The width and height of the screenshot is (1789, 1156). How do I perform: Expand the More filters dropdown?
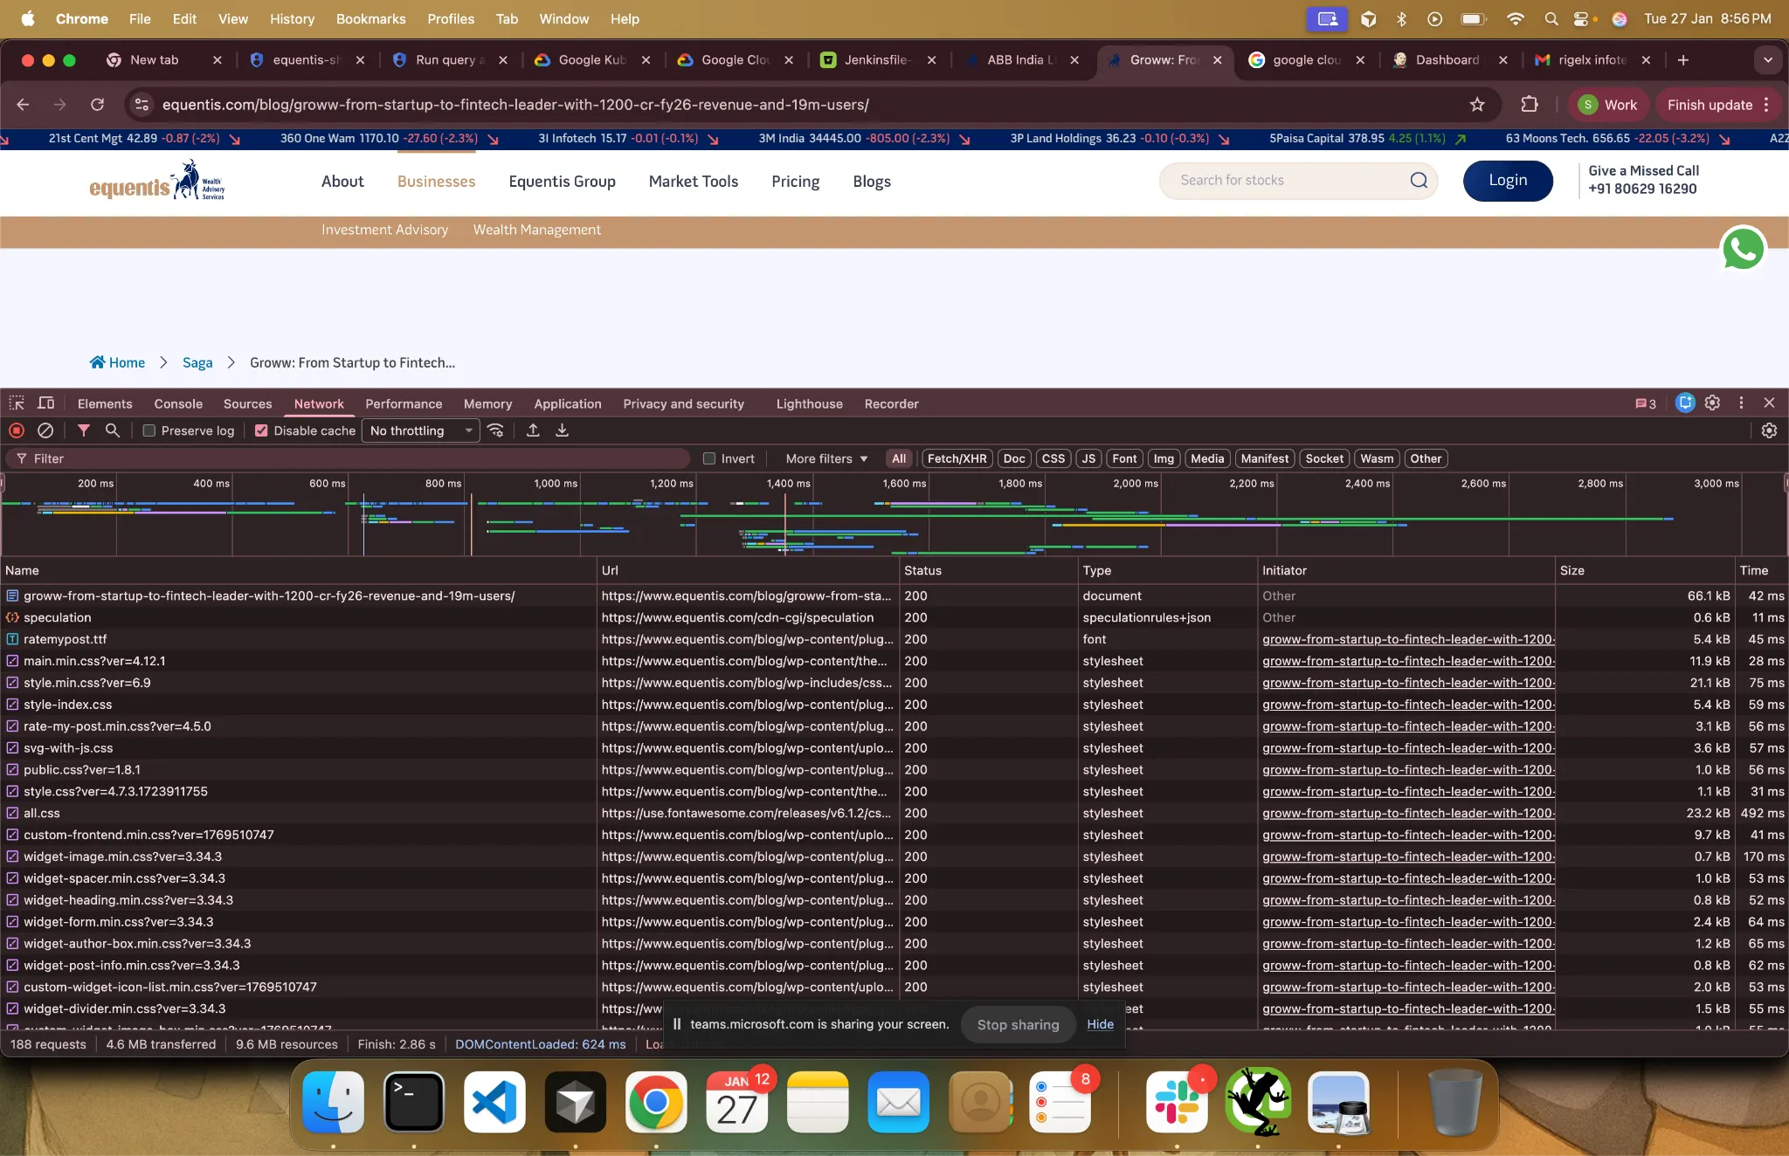[826, 458]
